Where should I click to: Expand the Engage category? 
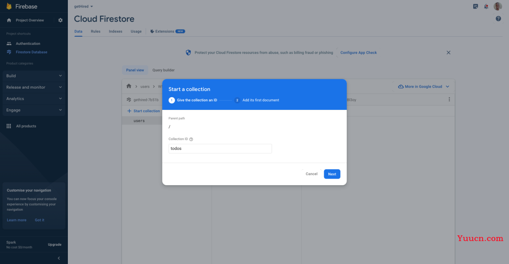tap(34, 110)
